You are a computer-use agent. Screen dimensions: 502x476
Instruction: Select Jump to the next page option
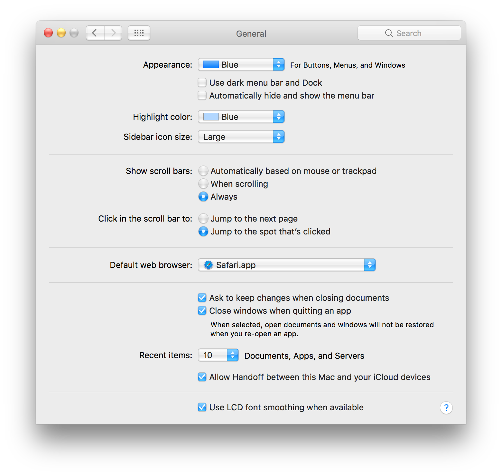203,219
